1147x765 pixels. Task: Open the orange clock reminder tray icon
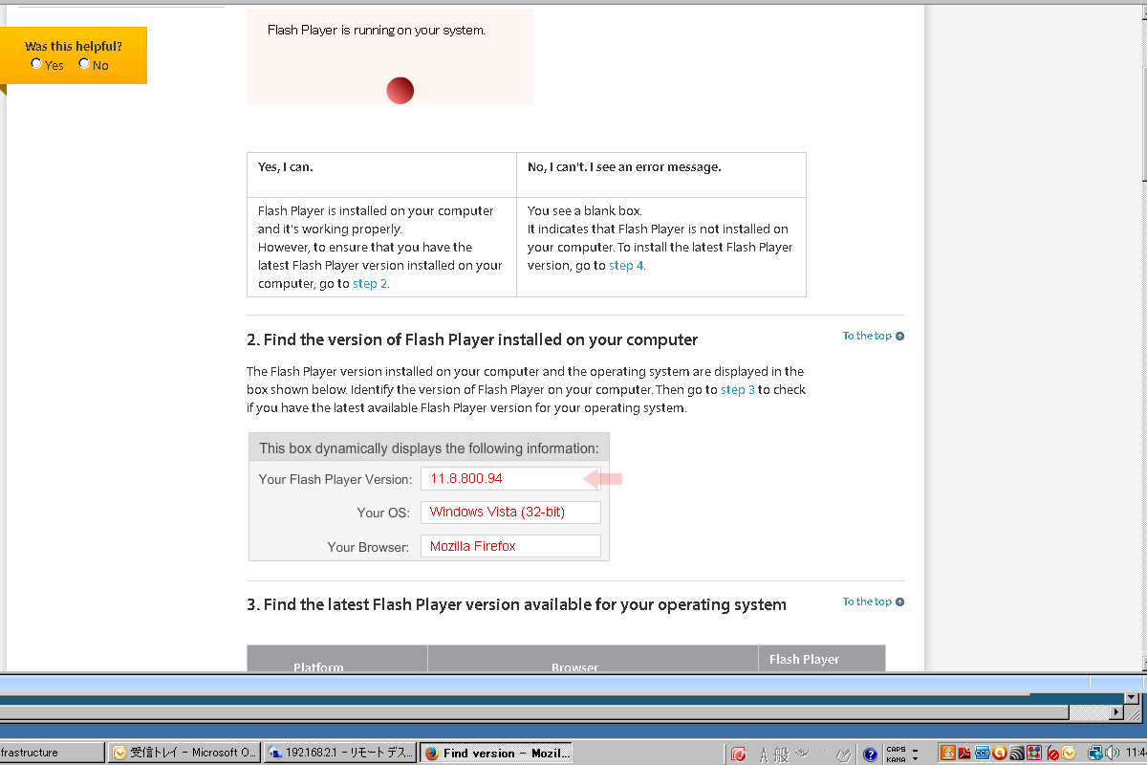click(1069, 753)
